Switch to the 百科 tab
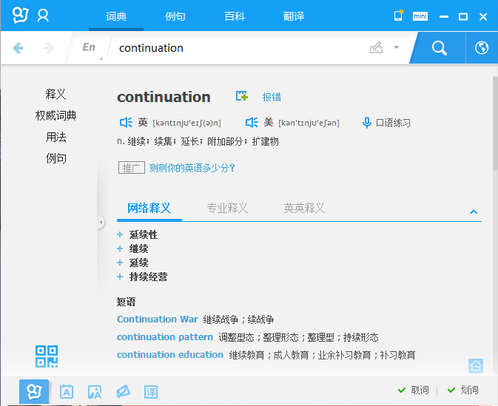Screen dimensions: 498x406 pos(235,16)
